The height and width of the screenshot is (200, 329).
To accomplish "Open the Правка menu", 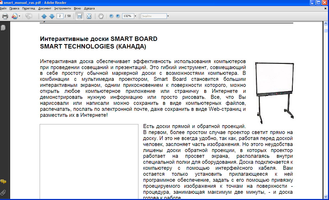I will coord(14,8).
